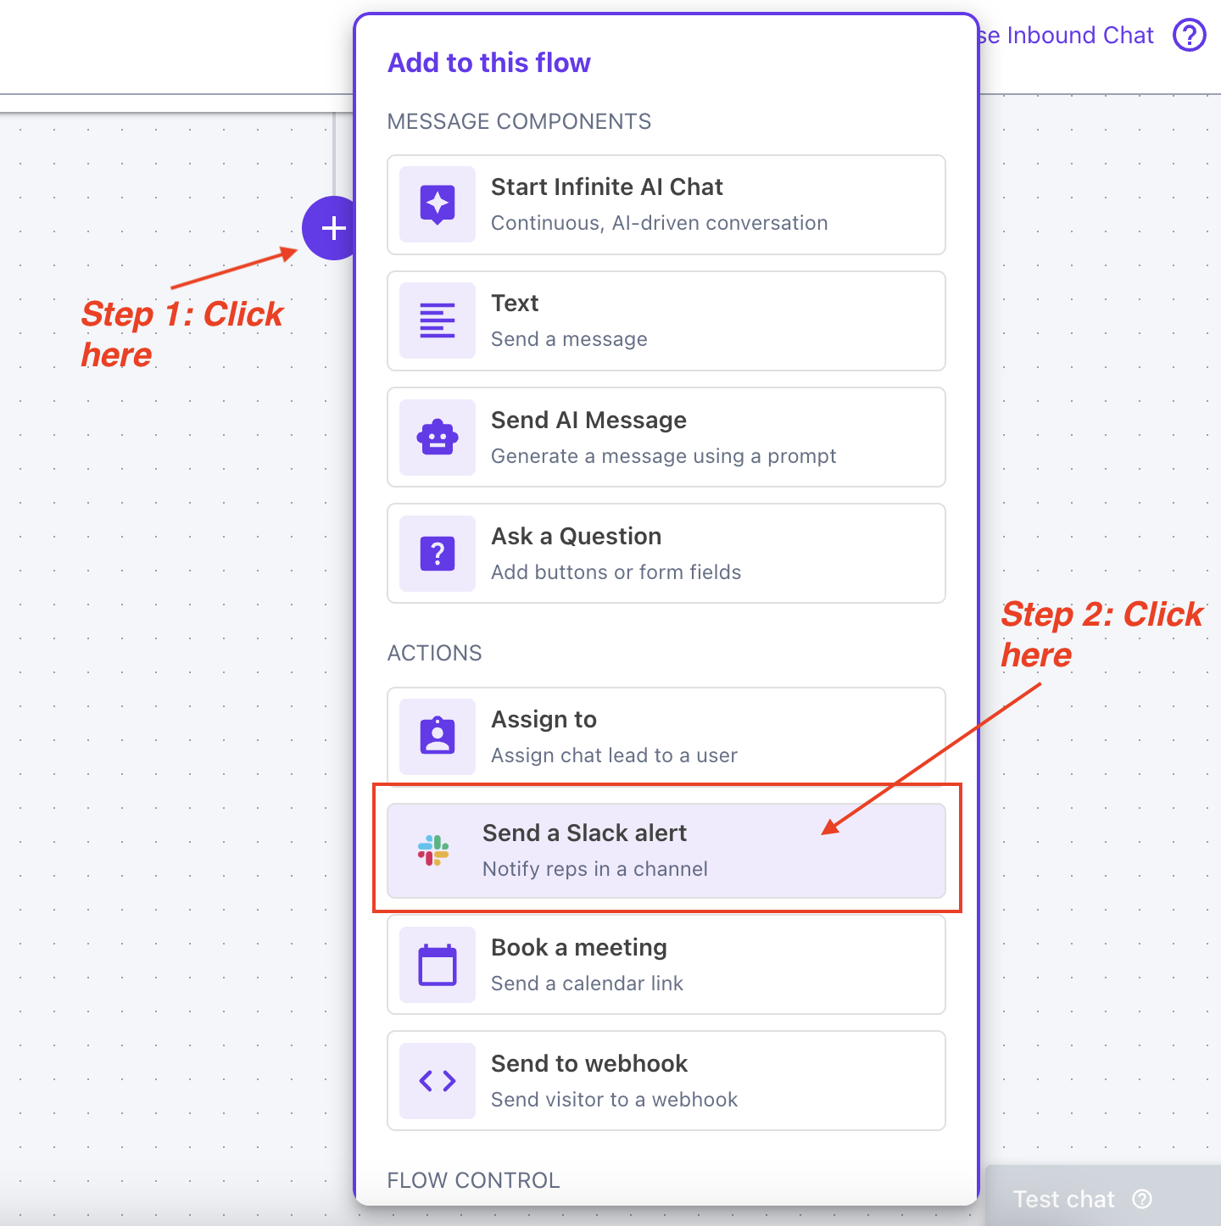Viewport: 1221px width, 1226px height.
Task: Open the help question mark icon
Action: [x=1189, y=36]
